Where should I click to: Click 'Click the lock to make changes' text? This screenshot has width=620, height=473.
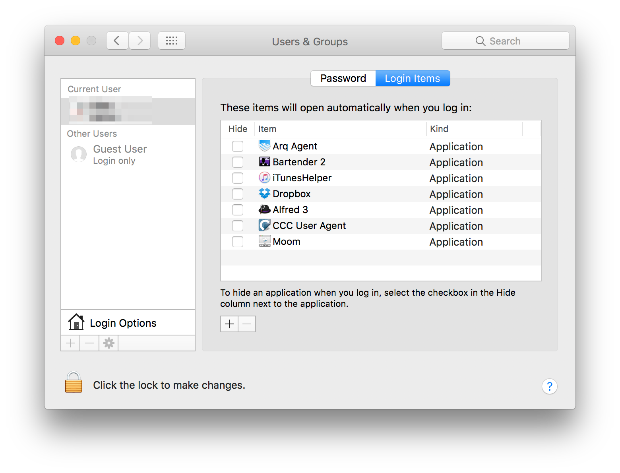(x=169, y=385)
